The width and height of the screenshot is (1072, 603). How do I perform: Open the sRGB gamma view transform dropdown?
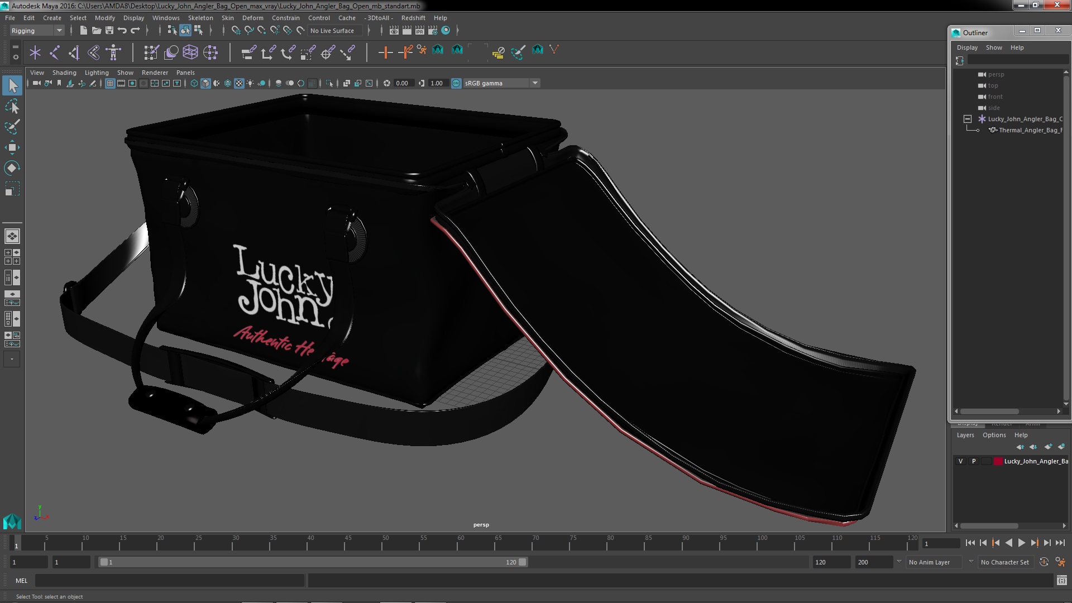(x=502, y=83)
